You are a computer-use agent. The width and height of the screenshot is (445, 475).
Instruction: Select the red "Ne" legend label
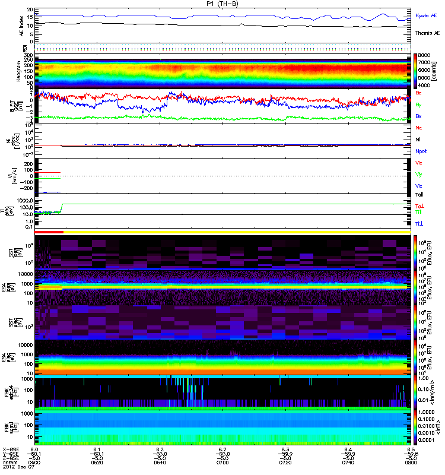(x=418, y=128)
